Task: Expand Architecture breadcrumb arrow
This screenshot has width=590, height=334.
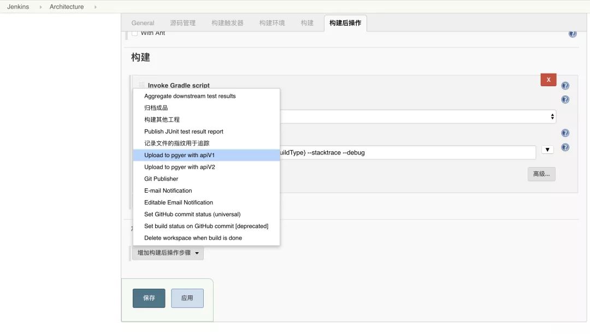Action: coord(96,7)
